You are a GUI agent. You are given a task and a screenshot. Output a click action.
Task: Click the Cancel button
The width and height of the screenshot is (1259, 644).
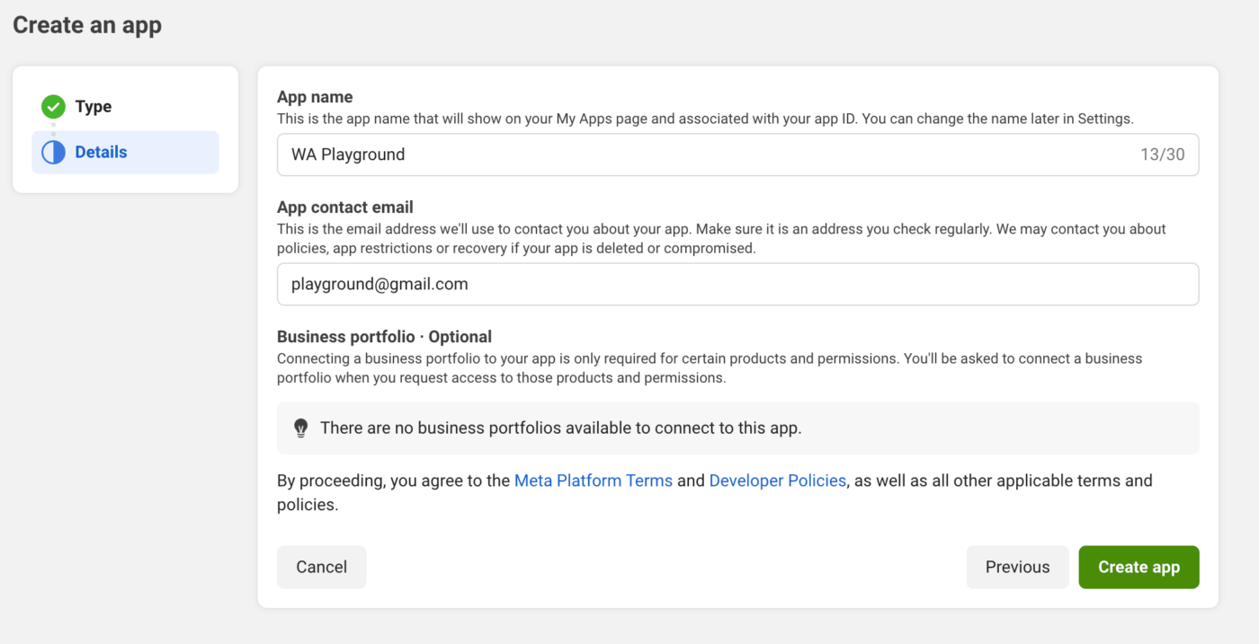[321, 567]
